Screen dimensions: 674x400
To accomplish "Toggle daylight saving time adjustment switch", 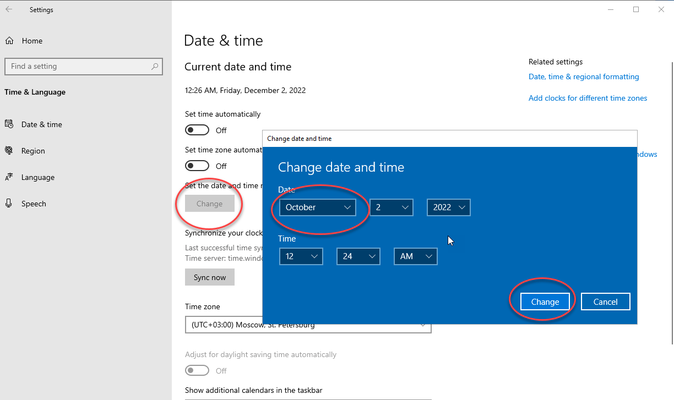I will [x=197, y=371].
